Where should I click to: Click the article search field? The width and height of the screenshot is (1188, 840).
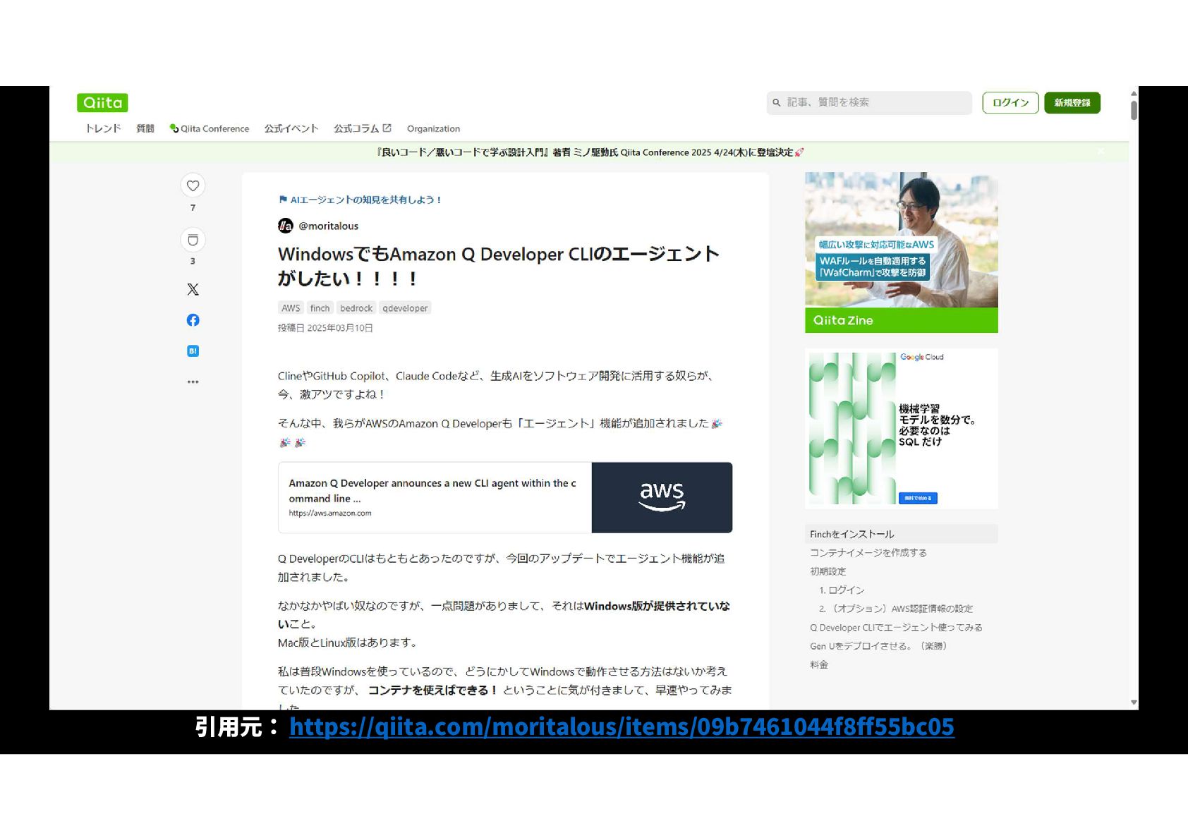click(x=869, y=102)
